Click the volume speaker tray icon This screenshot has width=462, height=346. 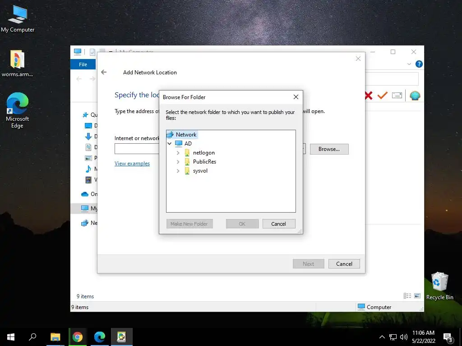click(x=404, y=337)
